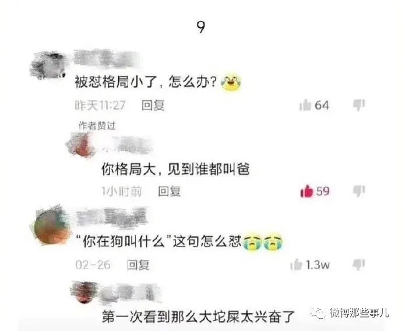Open the first commenter's blurred avatar

(48, 65)
